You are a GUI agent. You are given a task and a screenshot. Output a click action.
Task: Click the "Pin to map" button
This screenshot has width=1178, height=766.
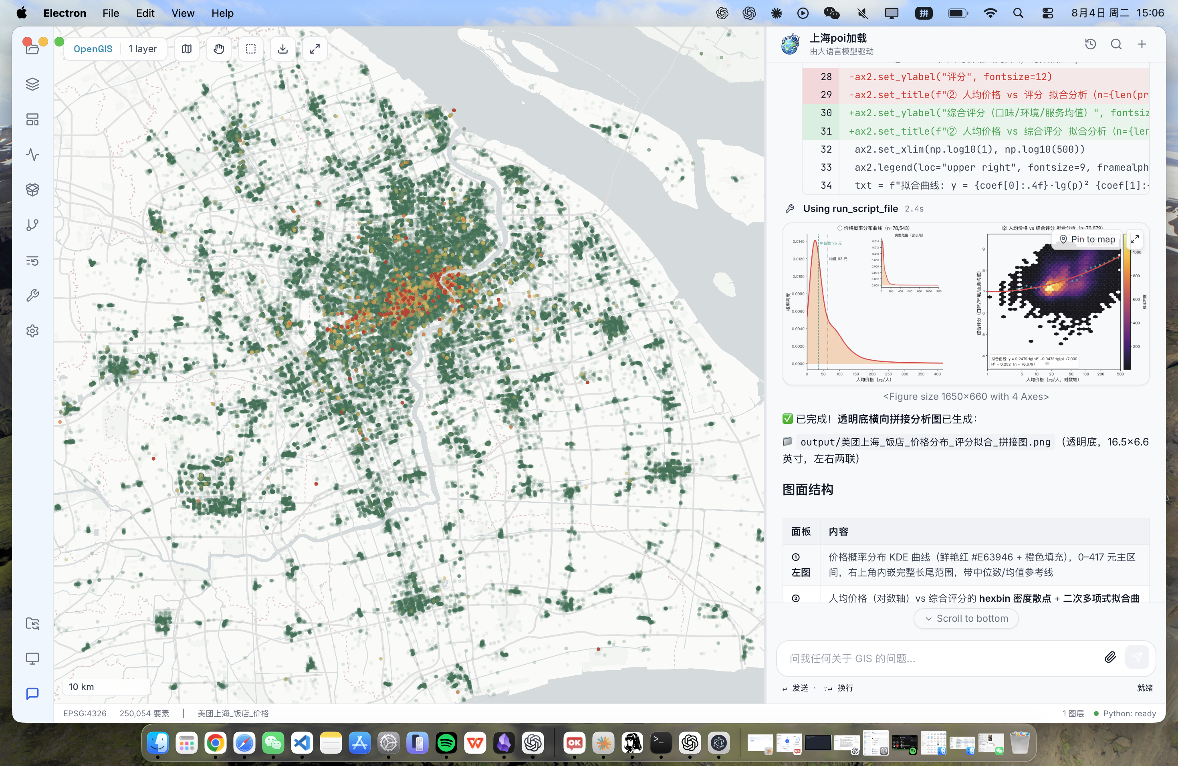1087,240
